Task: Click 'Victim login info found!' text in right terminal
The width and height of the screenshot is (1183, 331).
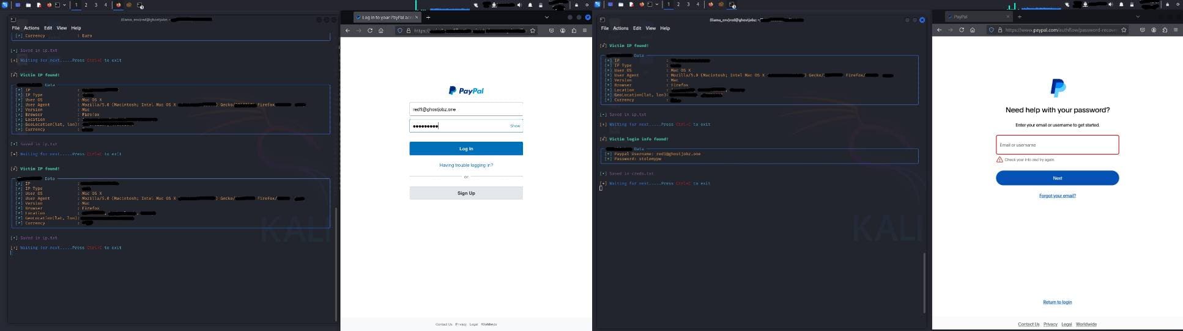Action: tap(639, 139)
